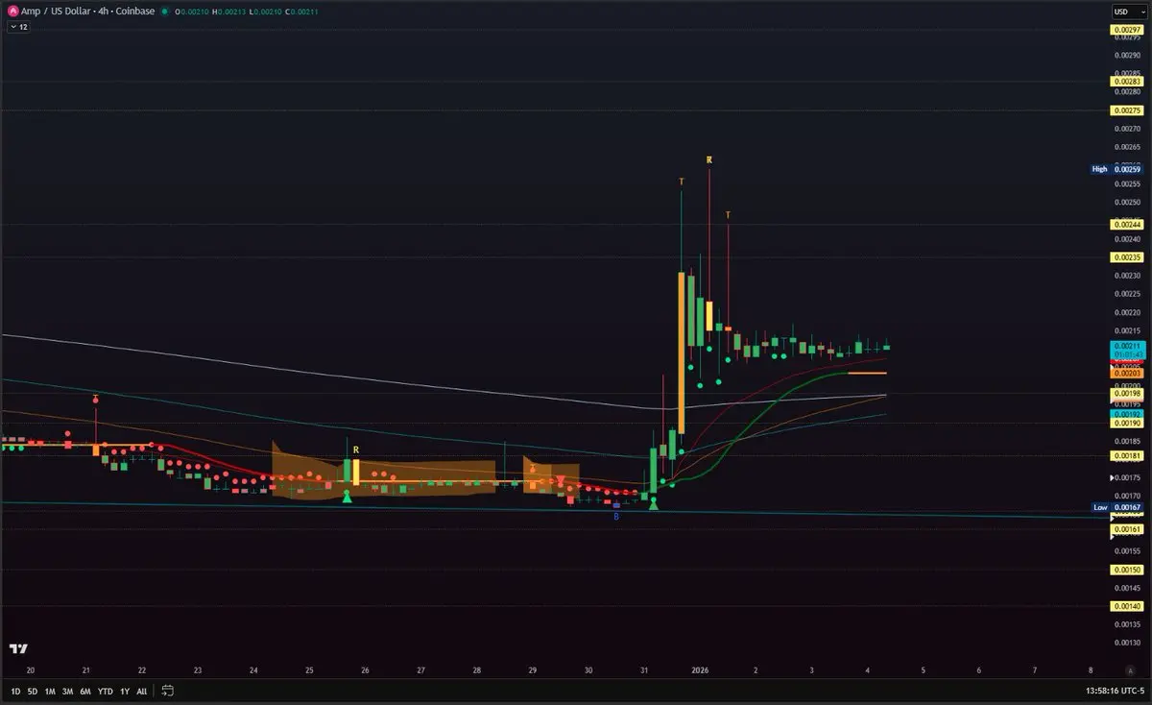The width and height of the screenshot is (1152, 705).
Task: Select the 6M time range
Action: pos(85,691)
